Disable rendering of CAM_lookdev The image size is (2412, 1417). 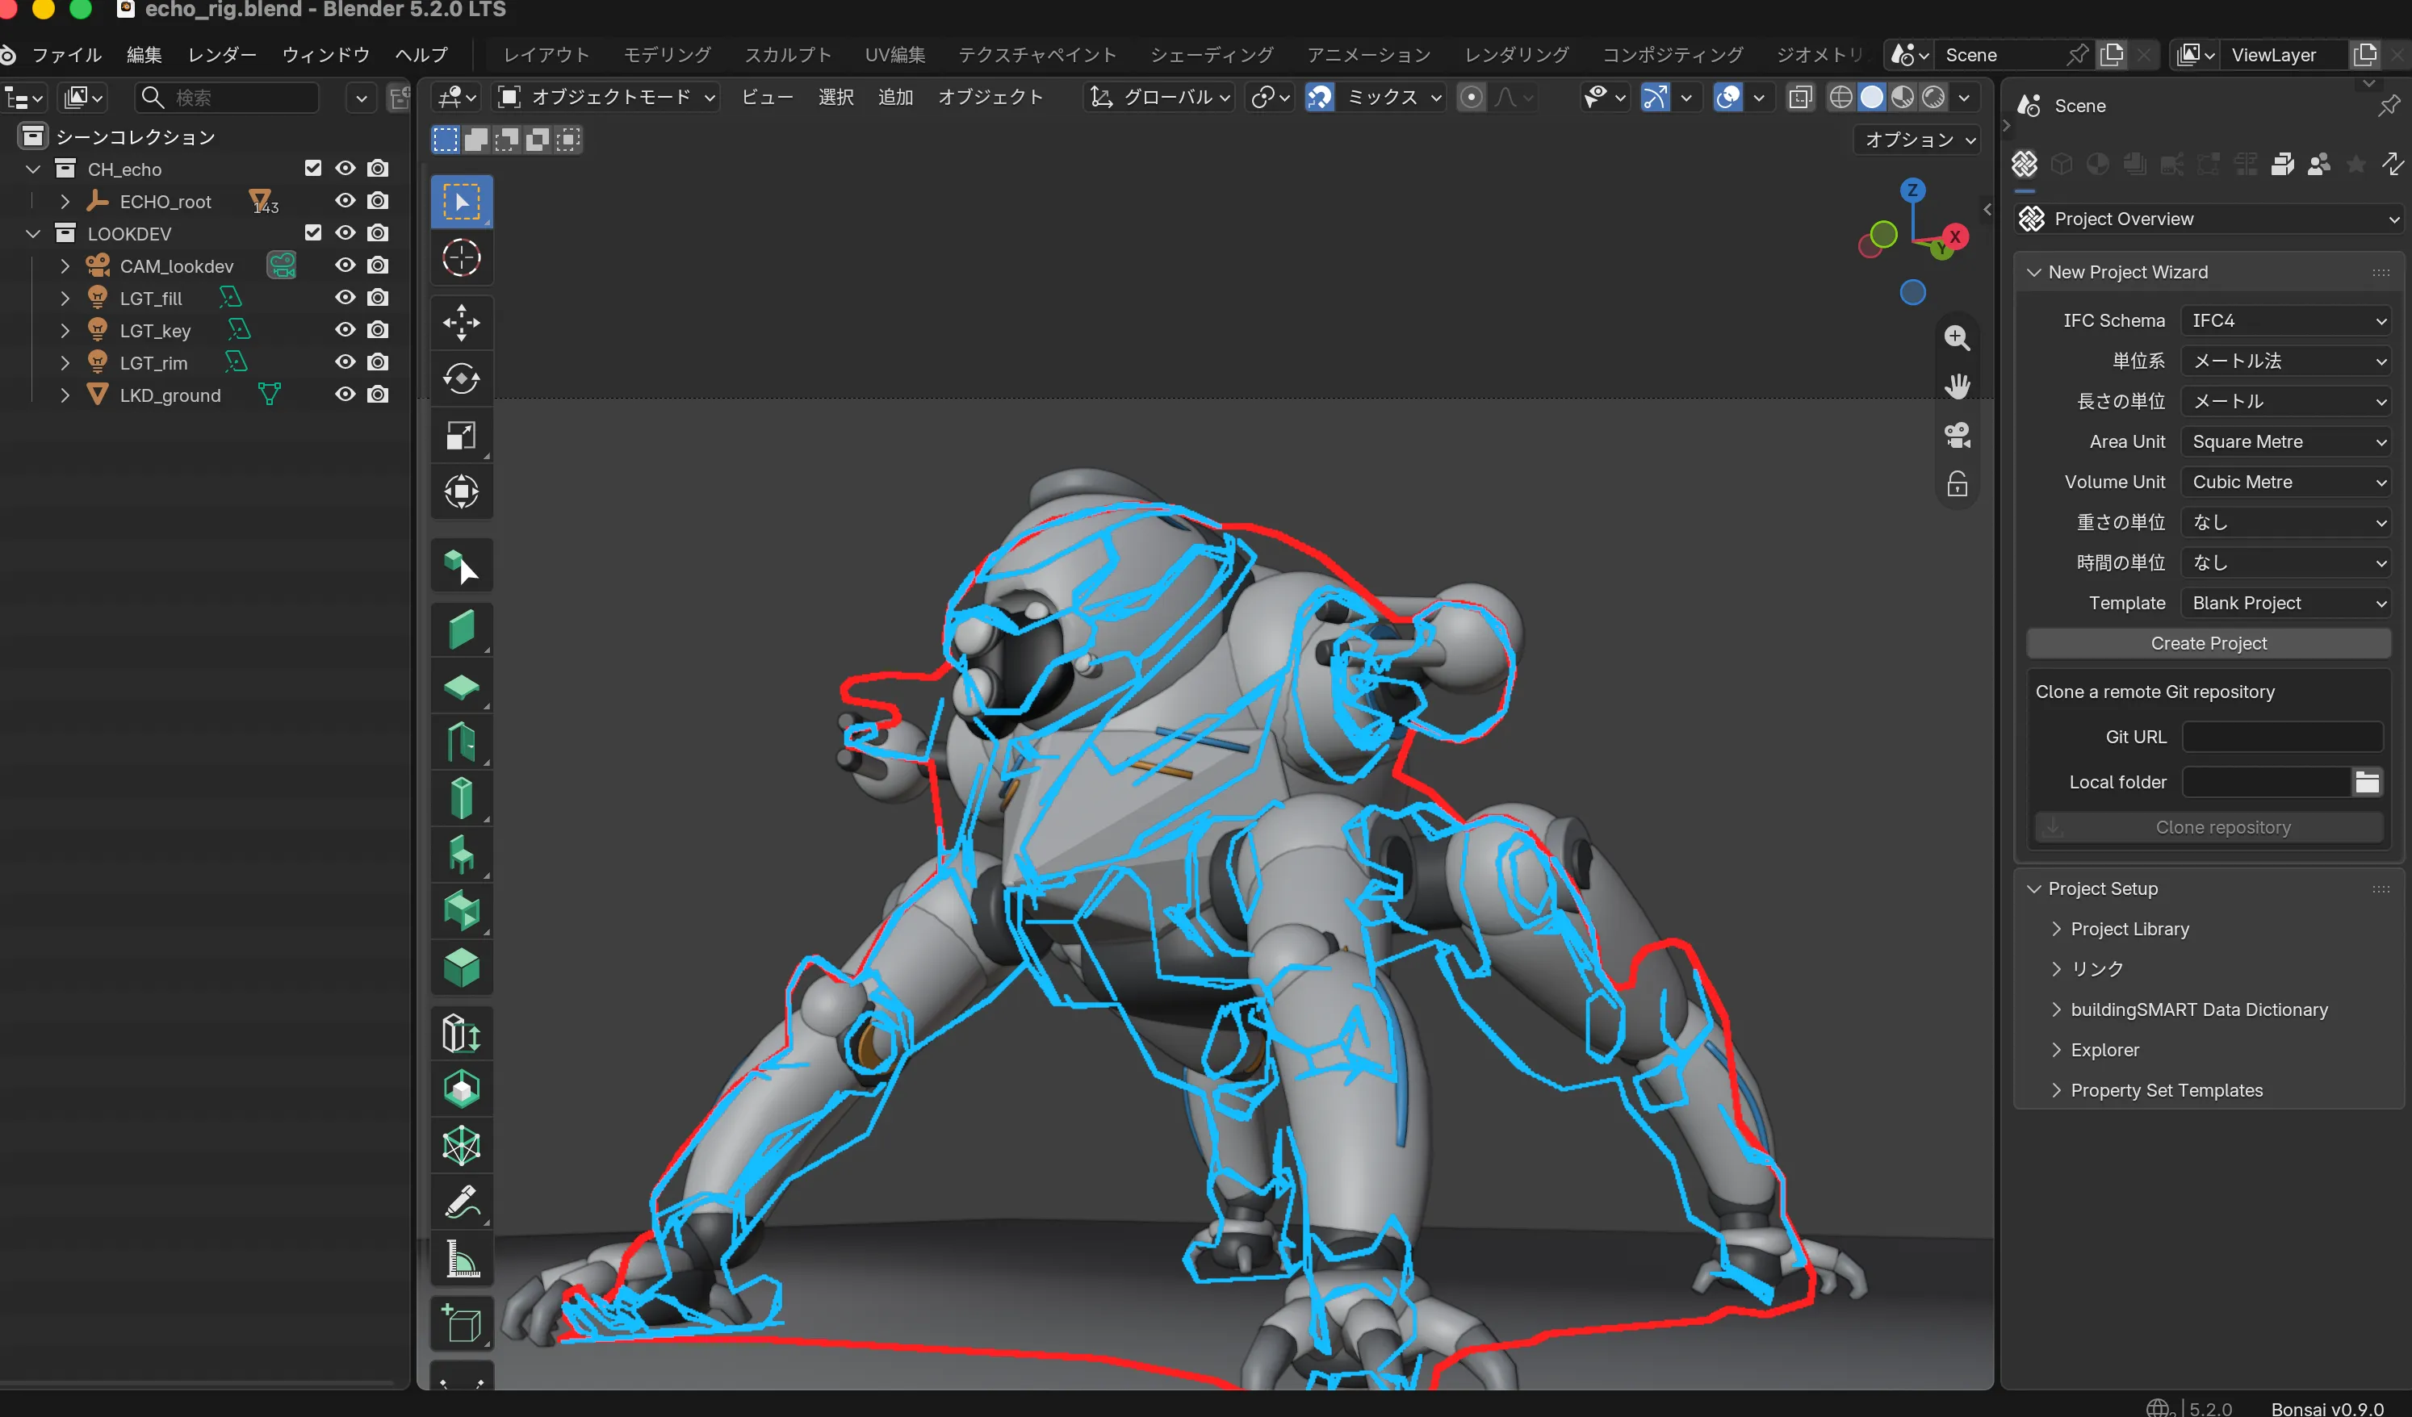[x=378, y=266]
